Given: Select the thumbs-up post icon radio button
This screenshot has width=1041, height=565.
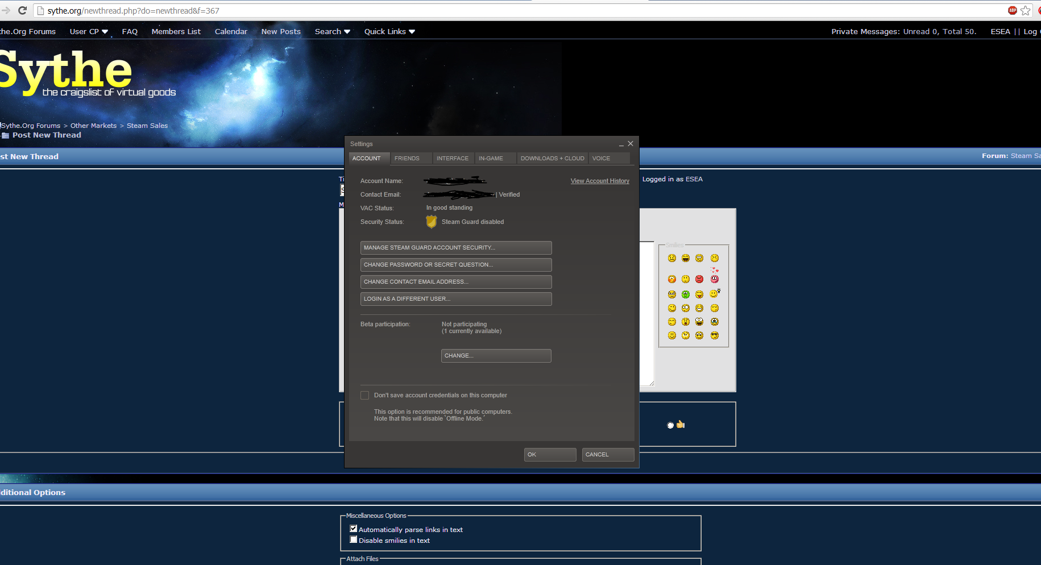Looking at the screenshot, I should (670, 425).
